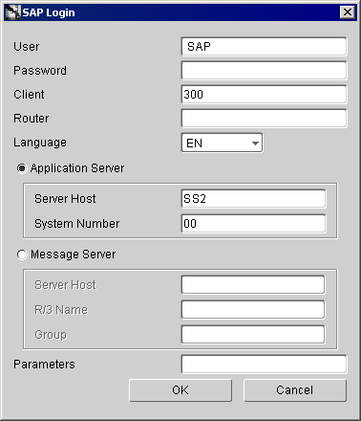Click the Password label
Screen dimensions: 361x421
point(40,71)
